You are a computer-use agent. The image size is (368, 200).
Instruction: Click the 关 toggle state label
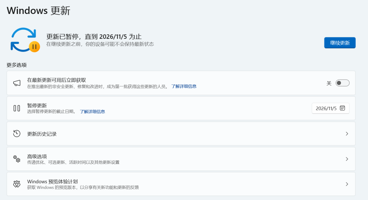coord(329,83)
